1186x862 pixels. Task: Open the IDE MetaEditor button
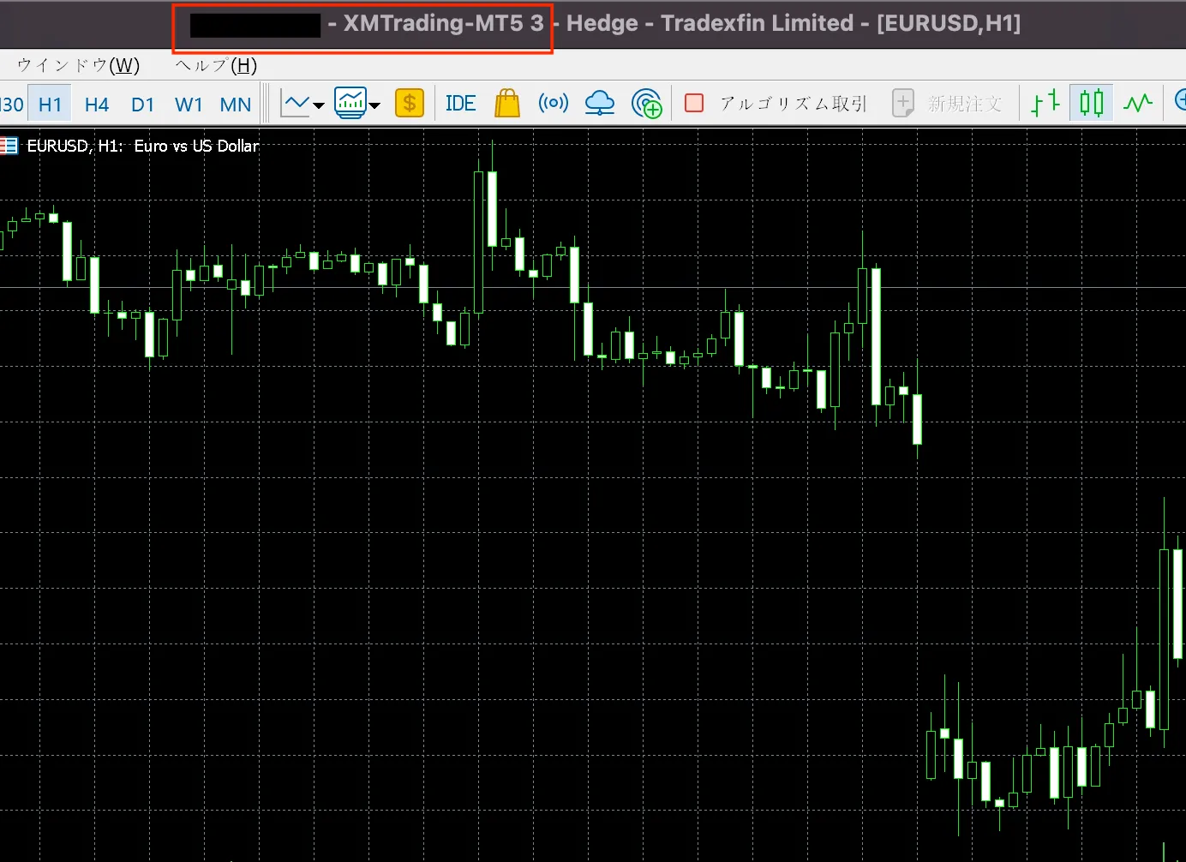(x=460, y=104)
